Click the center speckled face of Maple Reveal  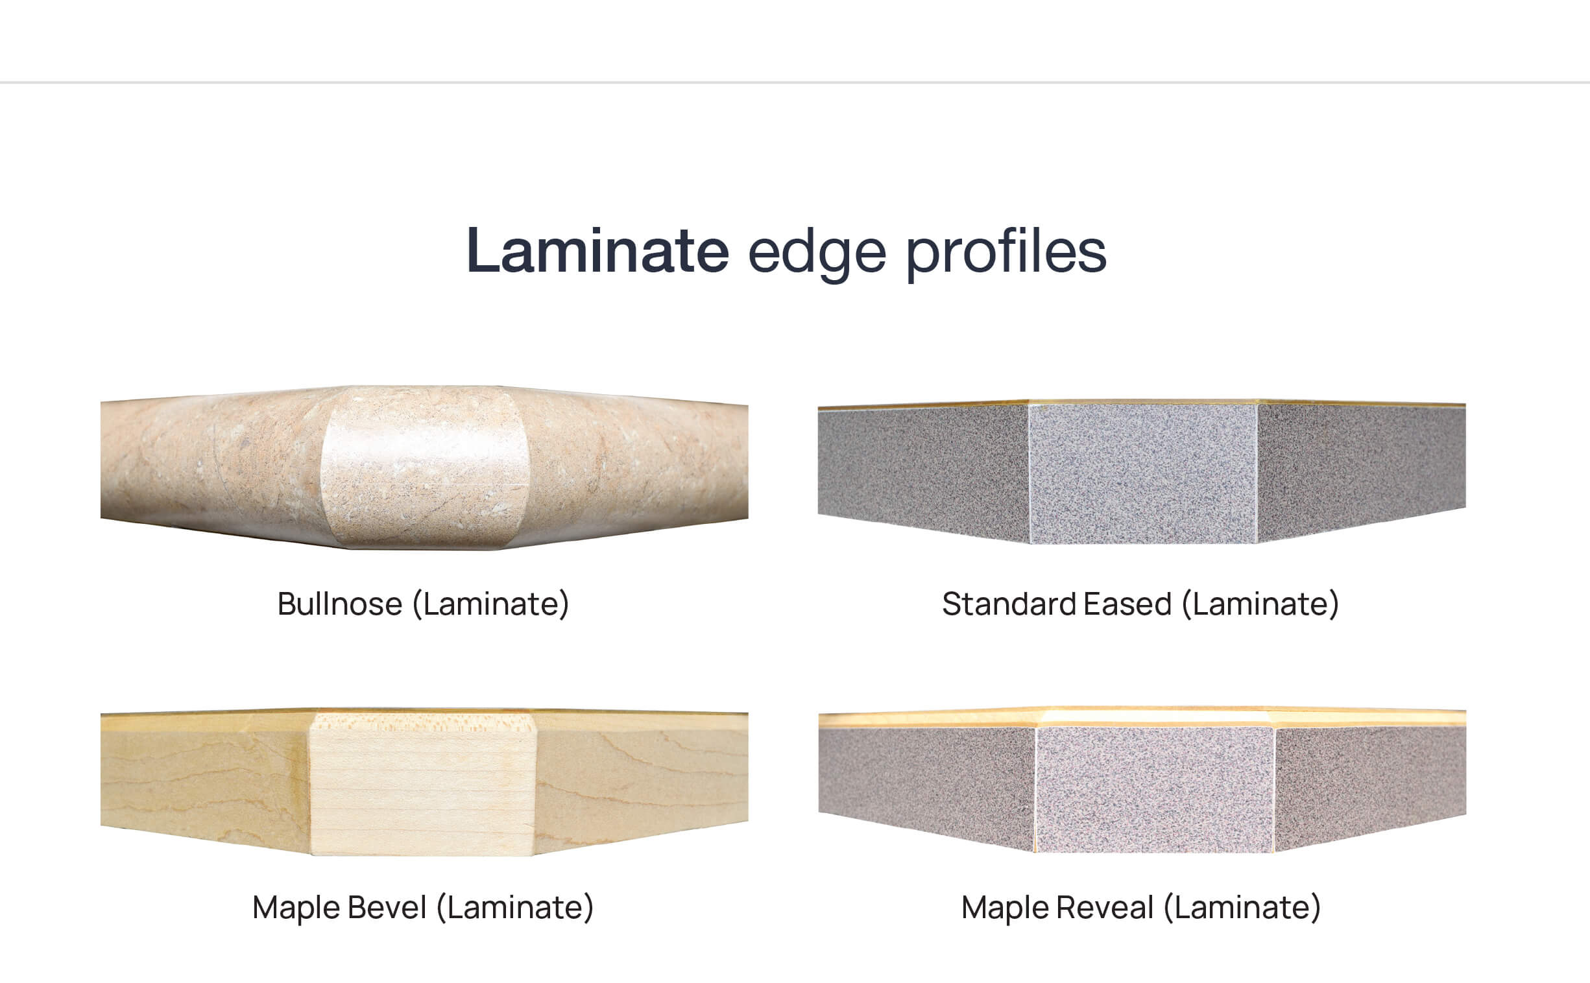tap(1153, 789)
